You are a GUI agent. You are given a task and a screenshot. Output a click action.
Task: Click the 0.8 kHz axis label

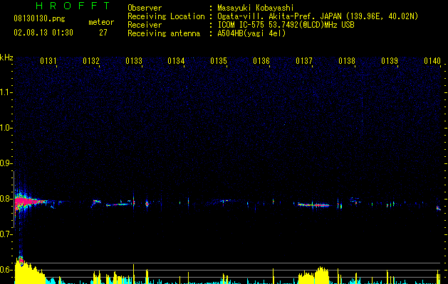(x=6, y=199)
